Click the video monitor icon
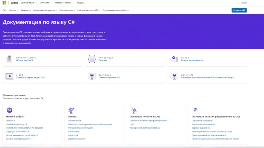 click(9, 76)
